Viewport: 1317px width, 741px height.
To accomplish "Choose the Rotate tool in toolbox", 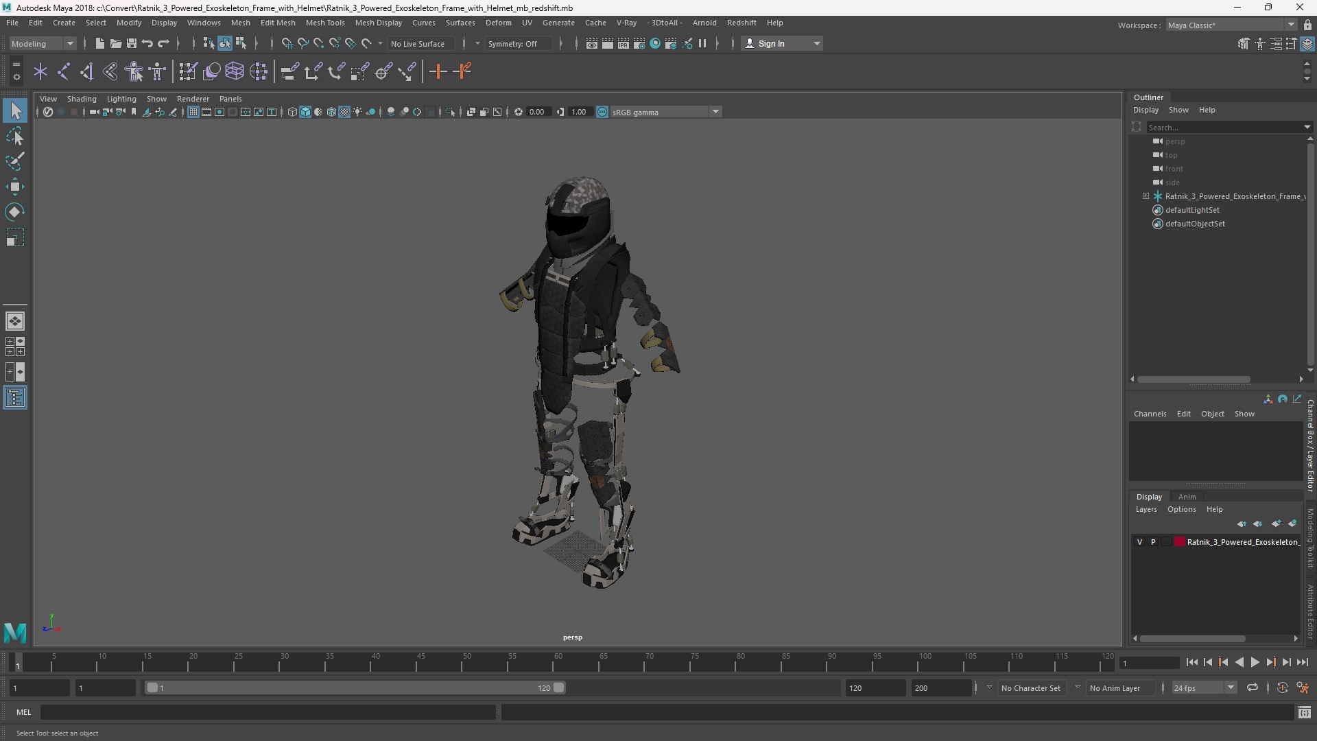I will tap(15, 212).
